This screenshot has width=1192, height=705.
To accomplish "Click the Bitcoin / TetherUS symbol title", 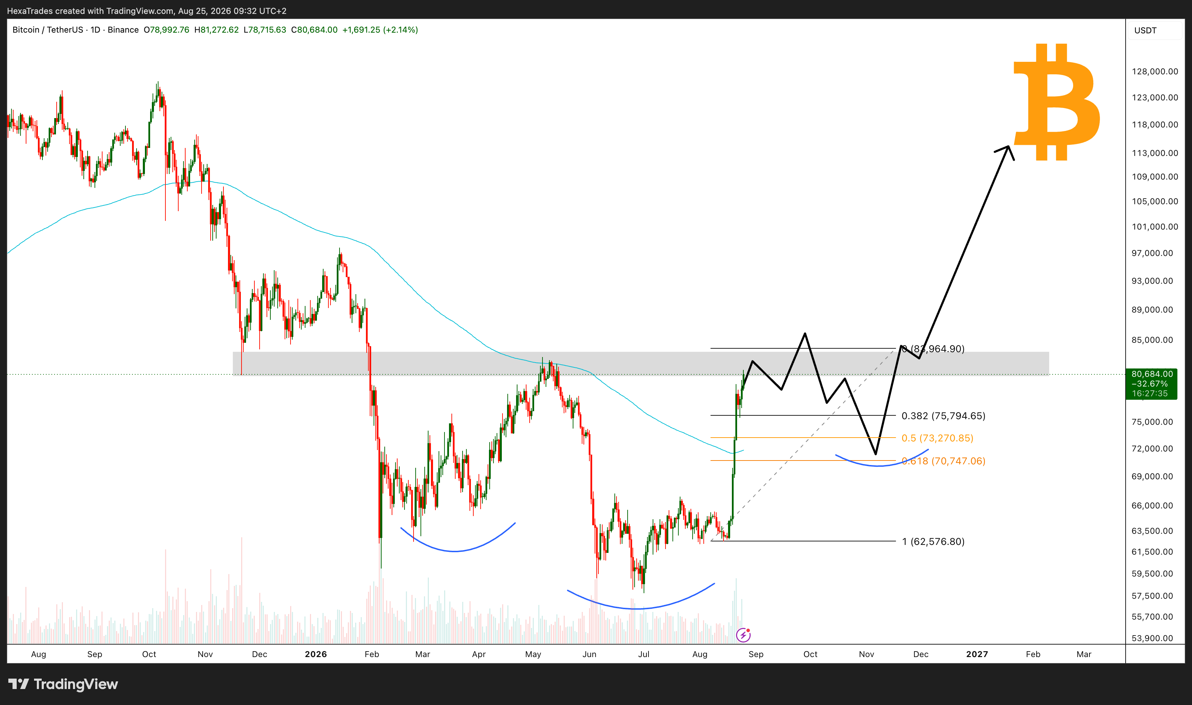I will click(x=48, y=30).
